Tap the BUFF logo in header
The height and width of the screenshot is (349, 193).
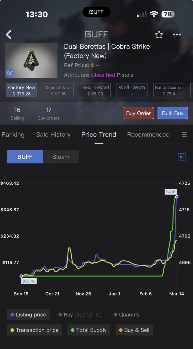pos(96,35)
